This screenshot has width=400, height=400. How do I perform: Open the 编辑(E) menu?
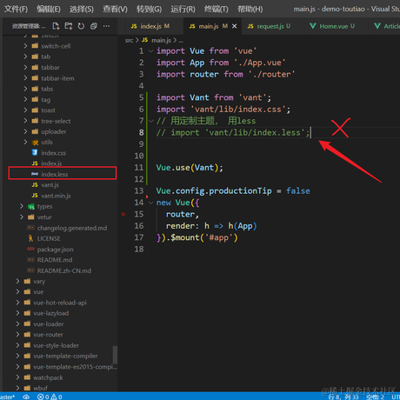49,9
